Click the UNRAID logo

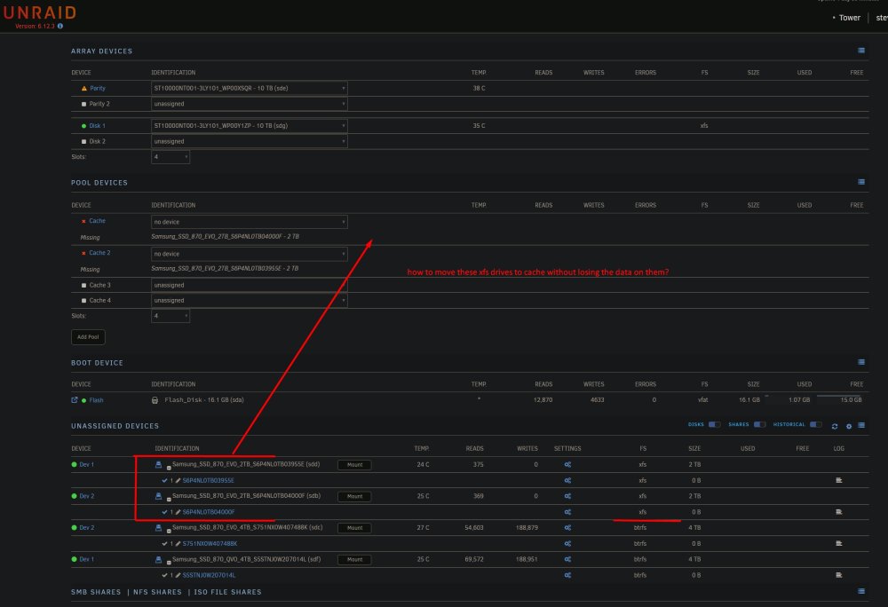point(40,12)
